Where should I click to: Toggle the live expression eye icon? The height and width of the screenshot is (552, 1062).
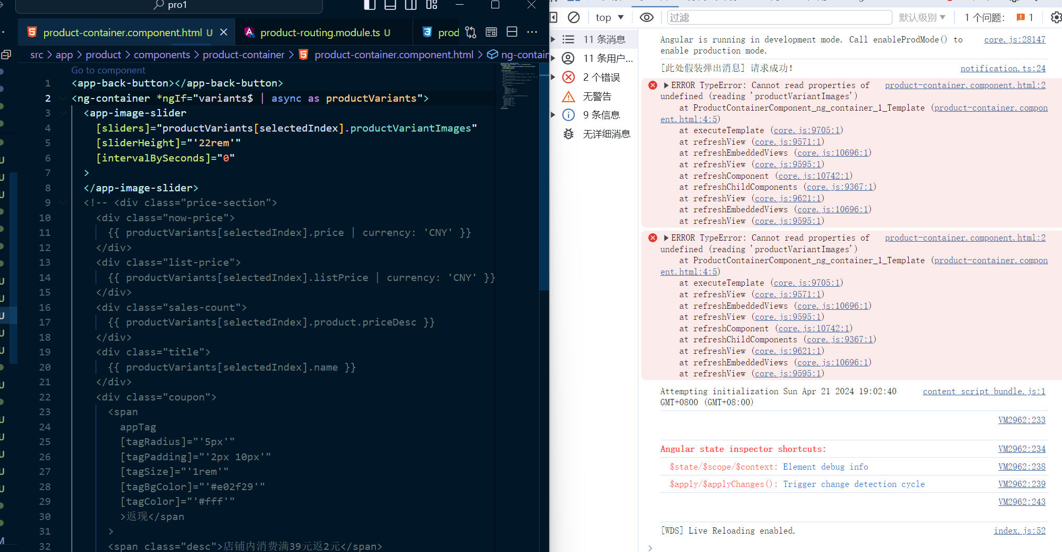pyautogui.click(x=647, y=17)
